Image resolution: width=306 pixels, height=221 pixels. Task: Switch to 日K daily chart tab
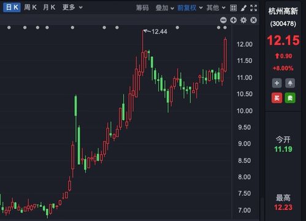pos(12,7)
